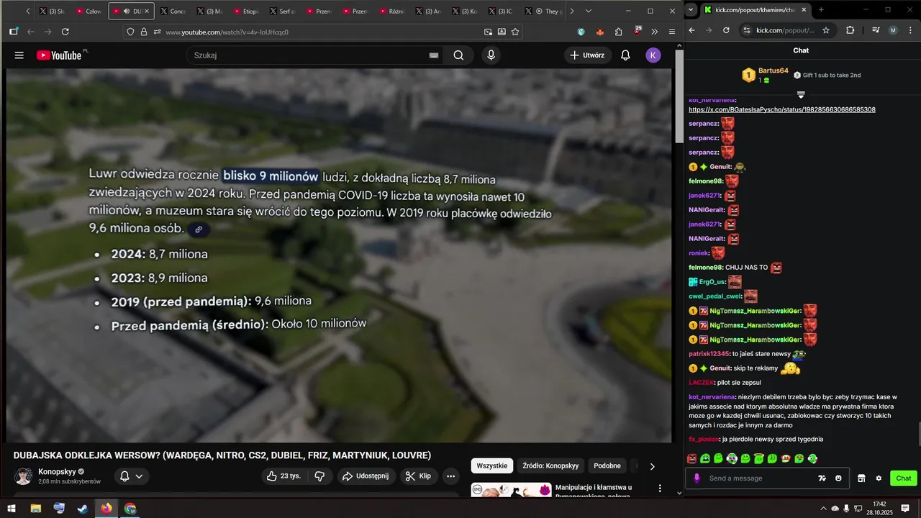
Task: Open the Kick chat shop icon
Action: [x=861, y=478]
